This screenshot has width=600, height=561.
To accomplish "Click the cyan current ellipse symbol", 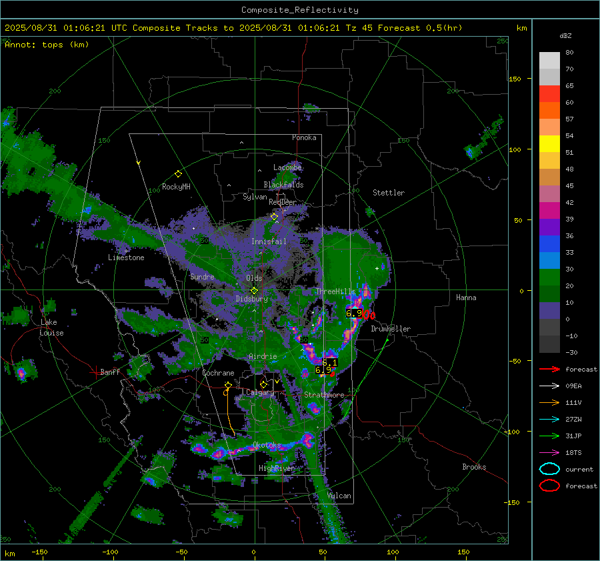I will [549, 469].
